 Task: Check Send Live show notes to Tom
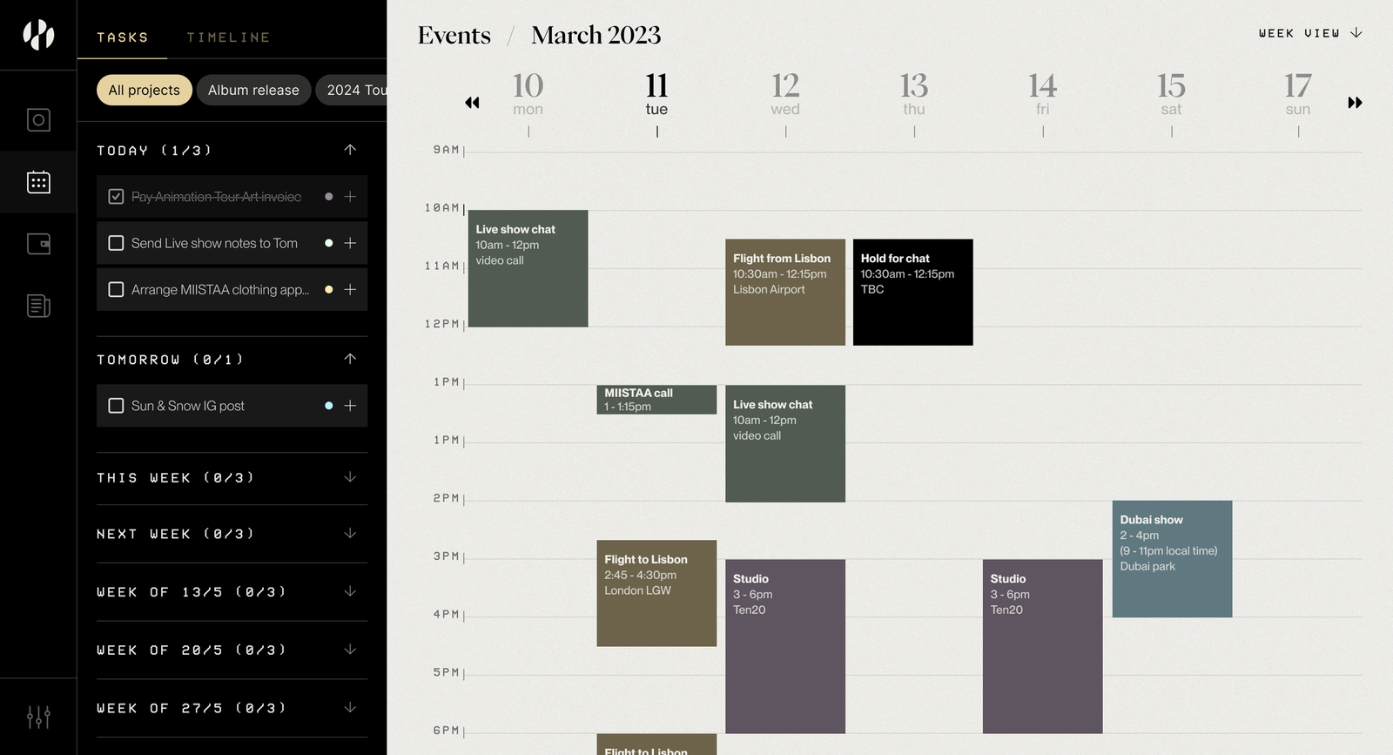pos(116,243)
